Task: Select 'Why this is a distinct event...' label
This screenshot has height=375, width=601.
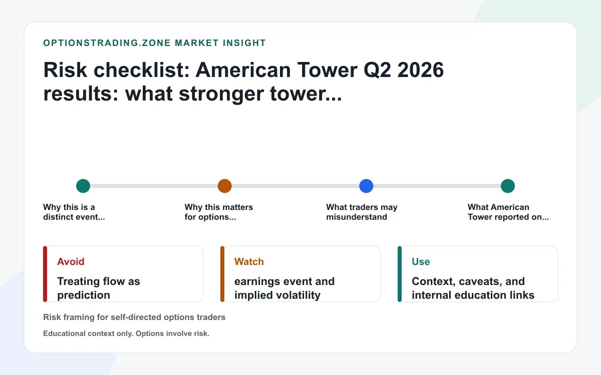Action: tap(74, 212)
